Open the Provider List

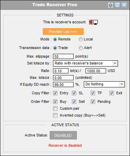coord(63,32)
